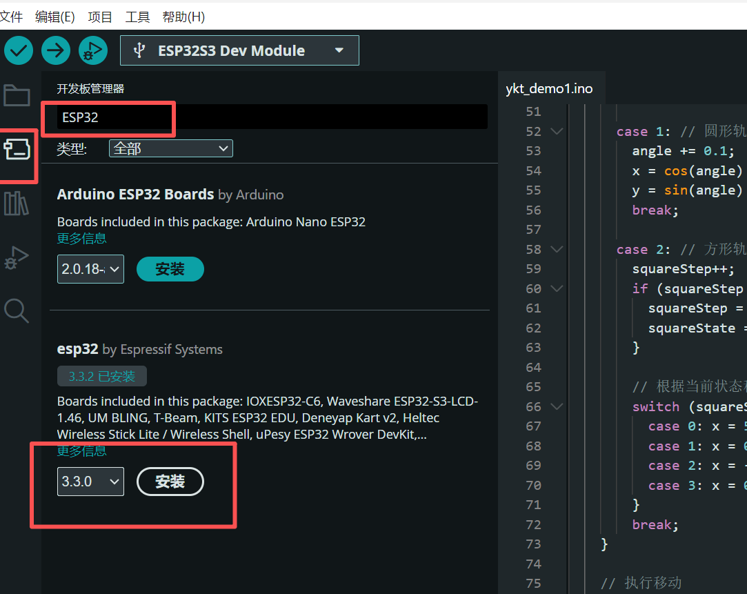Screen dimensions: 747x594
Task: Click the 'if (squareStep' code on line 60
Action: (x=688, y=288)
